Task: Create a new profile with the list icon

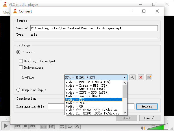Action: (x=149, y=77)
